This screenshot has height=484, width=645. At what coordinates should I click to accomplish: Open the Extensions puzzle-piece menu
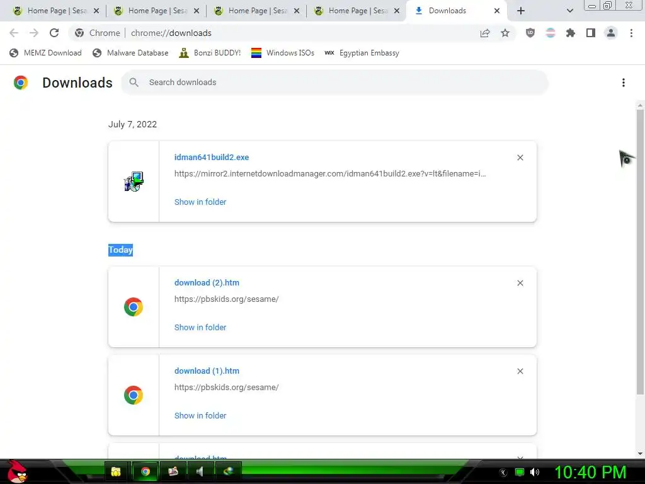(x=571, y=33)
